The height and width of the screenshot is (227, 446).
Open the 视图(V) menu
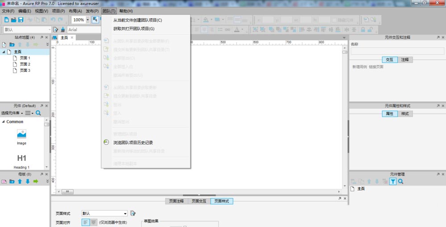point(41,11)
